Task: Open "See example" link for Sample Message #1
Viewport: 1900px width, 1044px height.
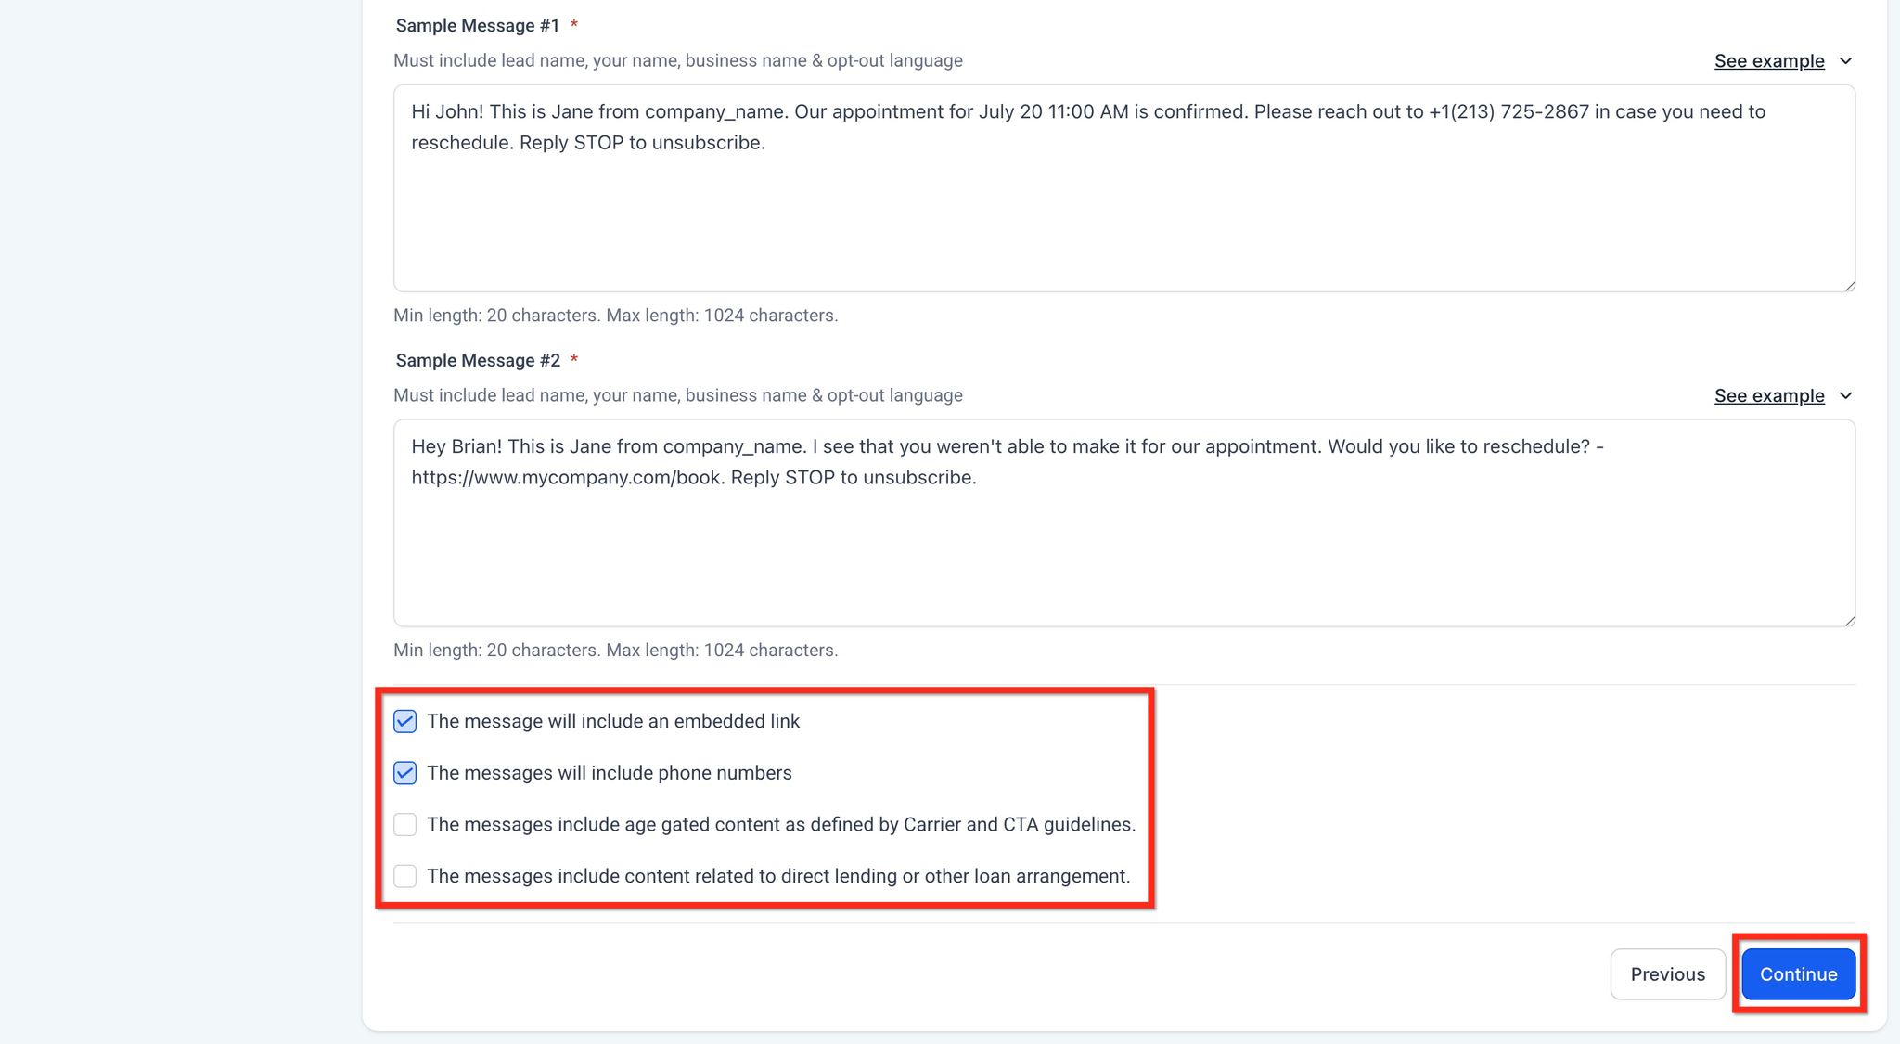Action: (x=1768, y=61)
